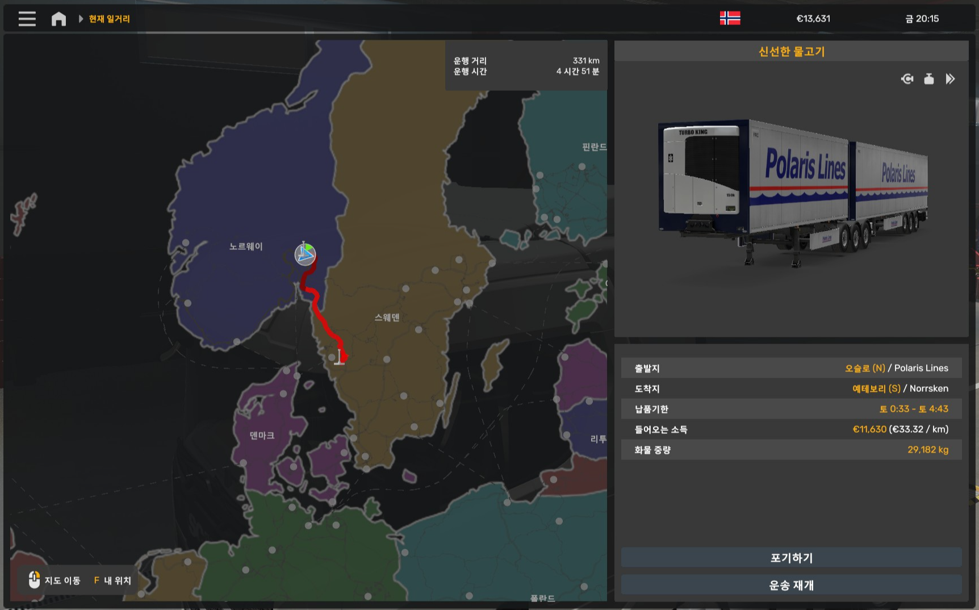Click the truck position marker on map
This screenshot has height=610, width=979.
(305, 254)
